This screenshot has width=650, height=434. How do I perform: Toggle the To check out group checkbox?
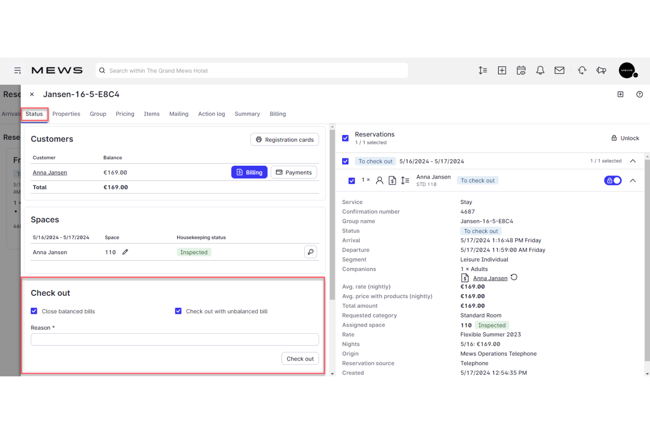346,161
